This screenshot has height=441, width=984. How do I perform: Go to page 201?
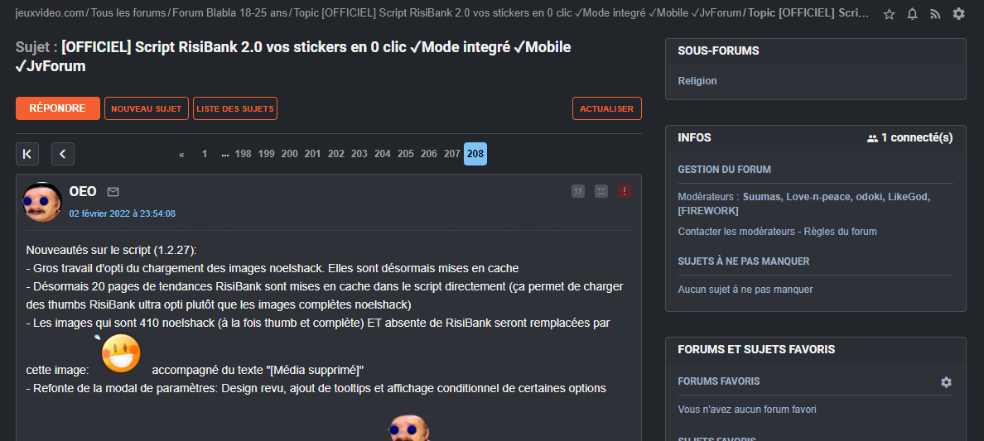coord(312,154)
